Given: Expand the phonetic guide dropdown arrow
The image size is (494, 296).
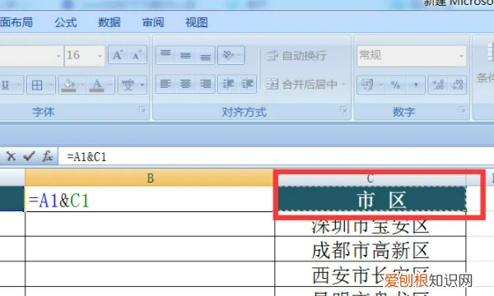Looking at the screenshot, I should (142, 85).
